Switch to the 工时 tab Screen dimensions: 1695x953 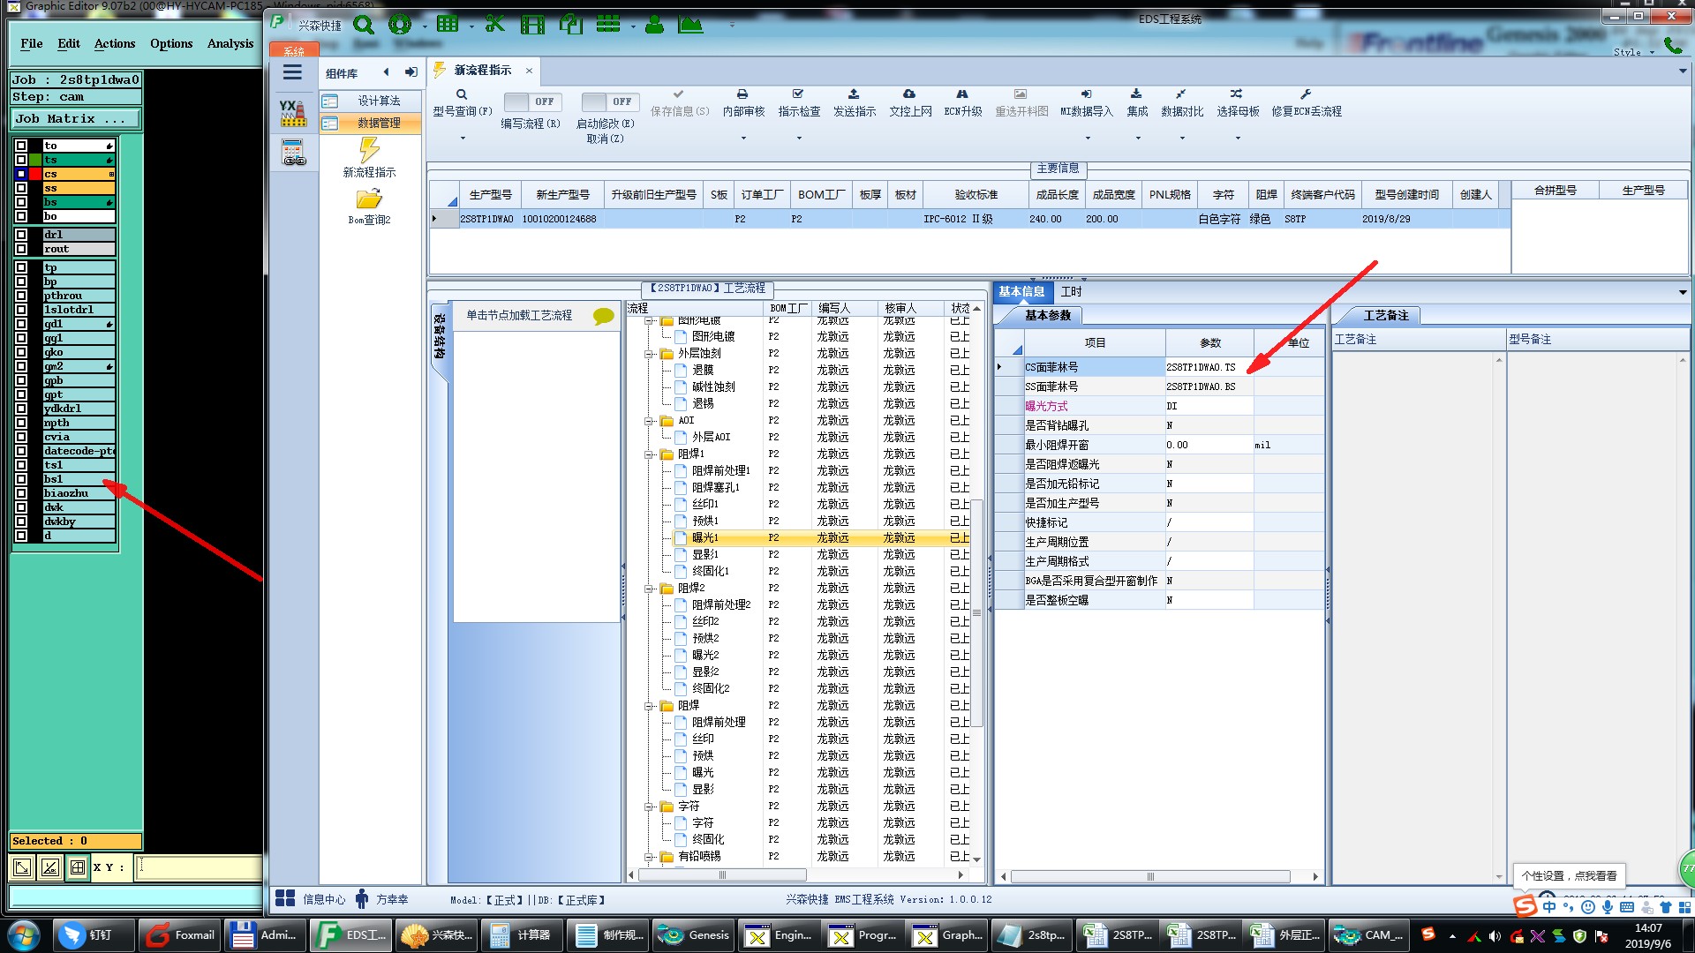click(1071, 292)
